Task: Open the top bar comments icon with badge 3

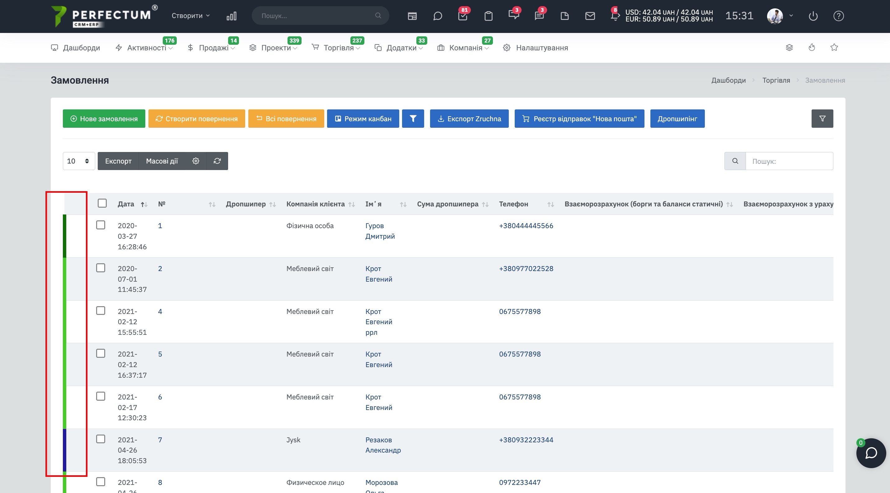Action: tap(514, 15)
